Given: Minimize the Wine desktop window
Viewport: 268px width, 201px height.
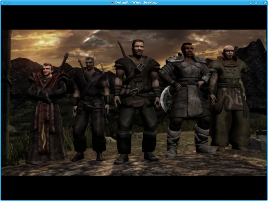Looking at the screenshot, I should click(251, 2).
